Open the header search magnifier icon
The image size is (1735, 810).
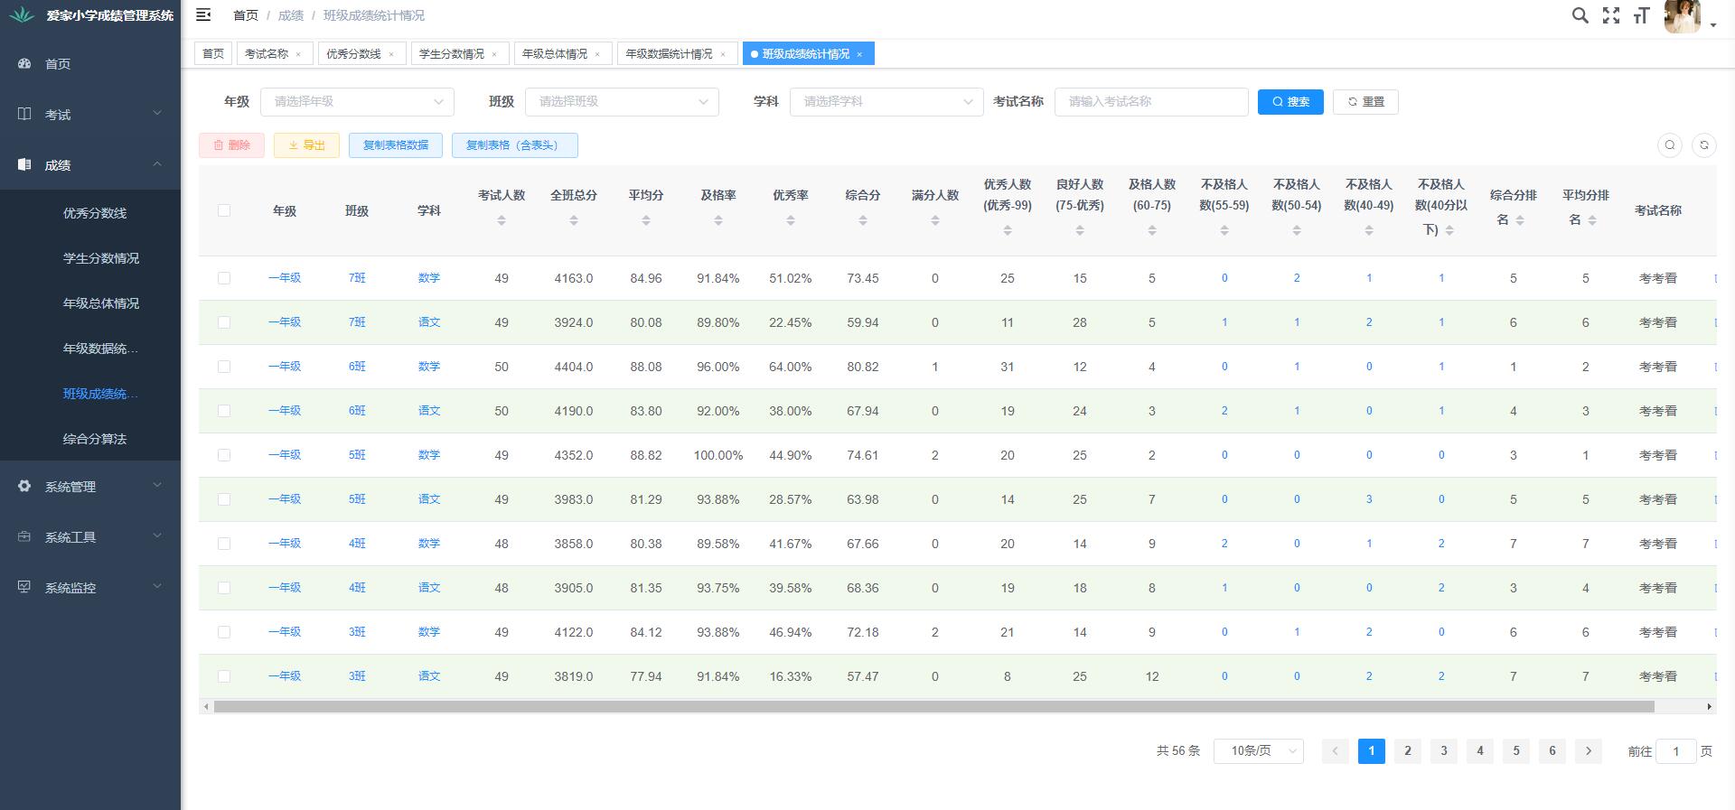(1580, 15)
